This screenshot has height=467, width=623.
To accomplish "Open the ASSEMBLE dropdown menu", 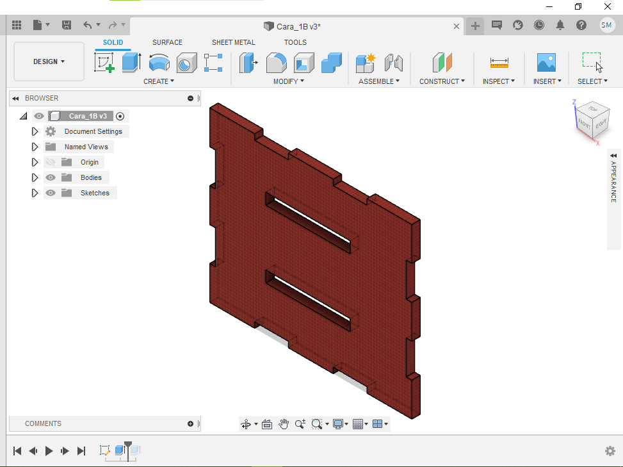I will 378,81.
